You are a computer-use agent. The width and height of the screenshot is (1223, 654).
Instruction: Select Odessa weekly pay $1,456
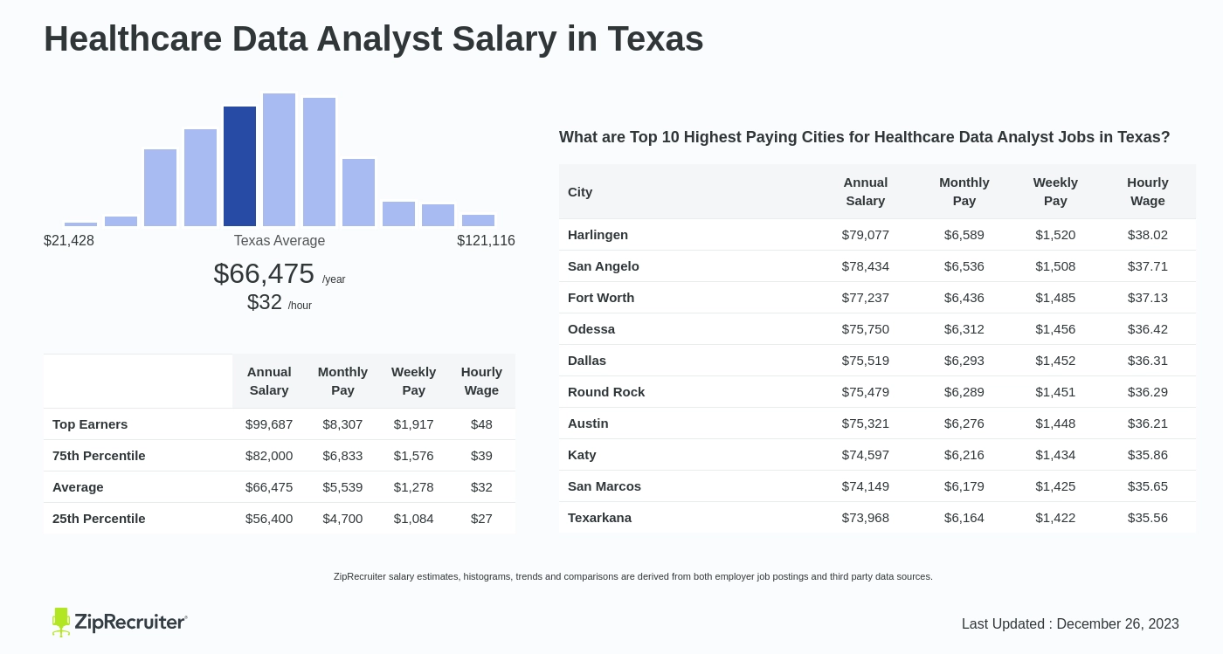pyautogui.click(x=1055, y=328)
